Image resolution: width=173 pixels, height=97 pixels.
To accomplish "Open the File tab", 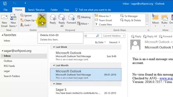I will click(5, 10).
